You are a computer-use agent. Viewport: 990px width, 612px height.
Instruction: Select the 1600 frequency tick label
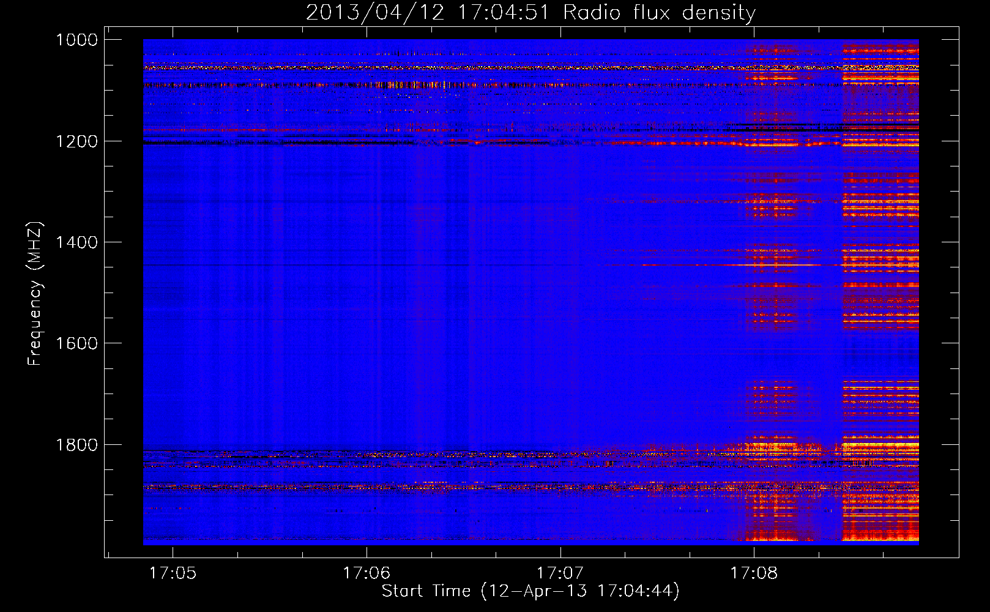77,343
